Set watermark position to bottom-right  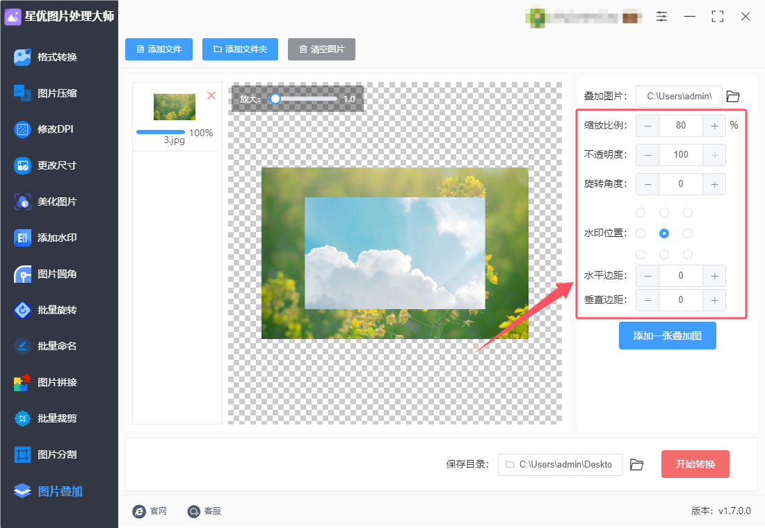tap(687, 254)
